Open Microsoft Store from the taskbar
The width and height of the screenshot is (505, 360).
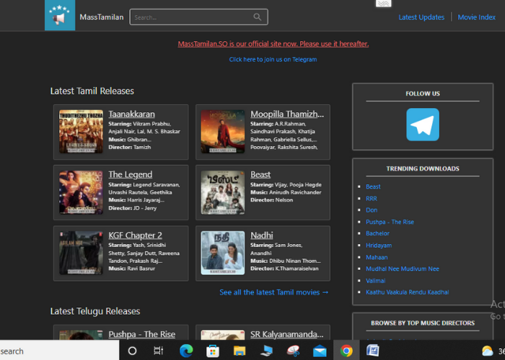point(213,351)
